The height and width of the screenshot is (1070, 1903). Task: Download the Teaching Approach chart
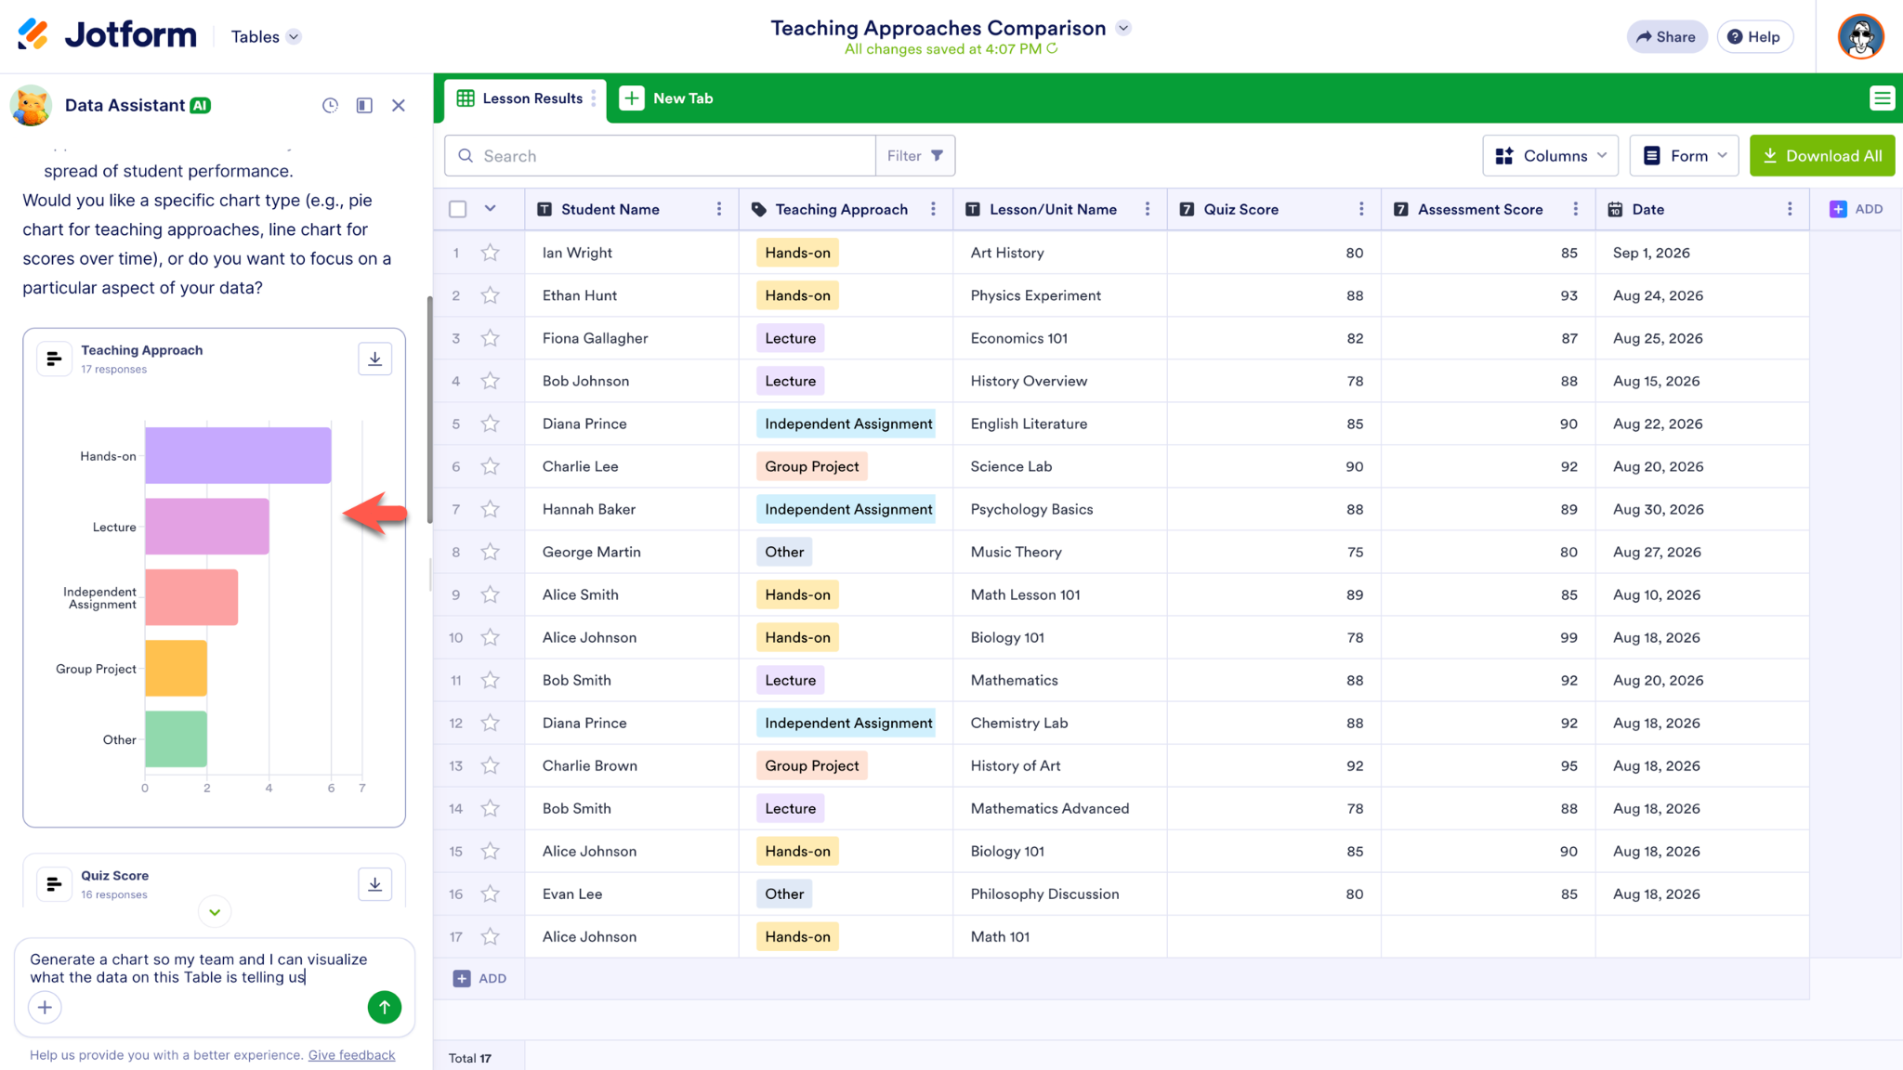pyautogui.click(x=374, y=359)
